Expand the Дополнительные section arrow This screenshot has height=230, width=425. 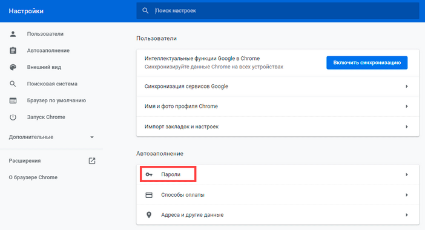(92, 137)
